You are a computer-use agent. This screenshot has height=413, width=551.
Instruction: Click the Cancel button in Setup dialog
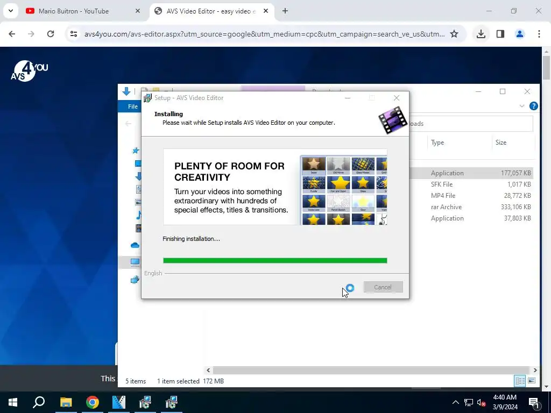383,287
